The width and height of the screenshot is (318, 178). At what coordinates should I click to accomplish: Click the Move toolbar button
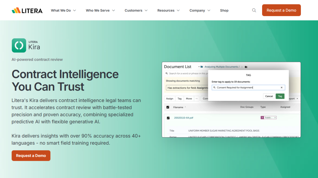point(189,99)
